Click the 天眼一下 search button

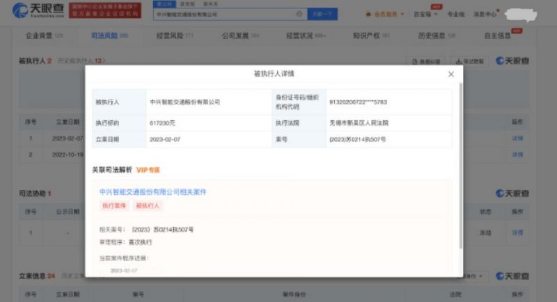322,14
